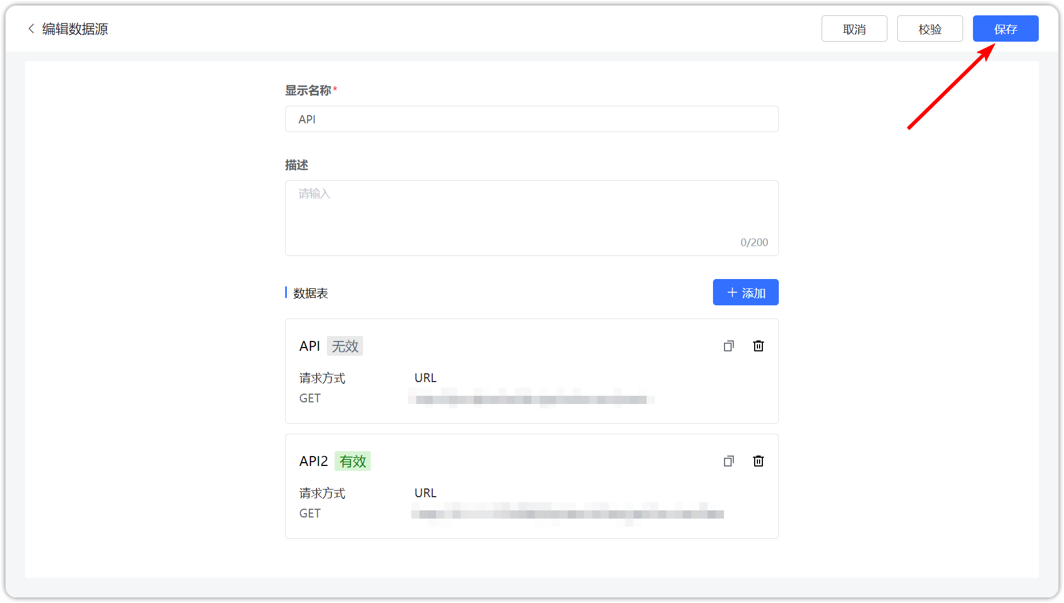Click the 描述 textarea with 请输入 placeholder
The height and width of the screenshot is (603, 1064).
pyautogui.click(x=531, y=218)
